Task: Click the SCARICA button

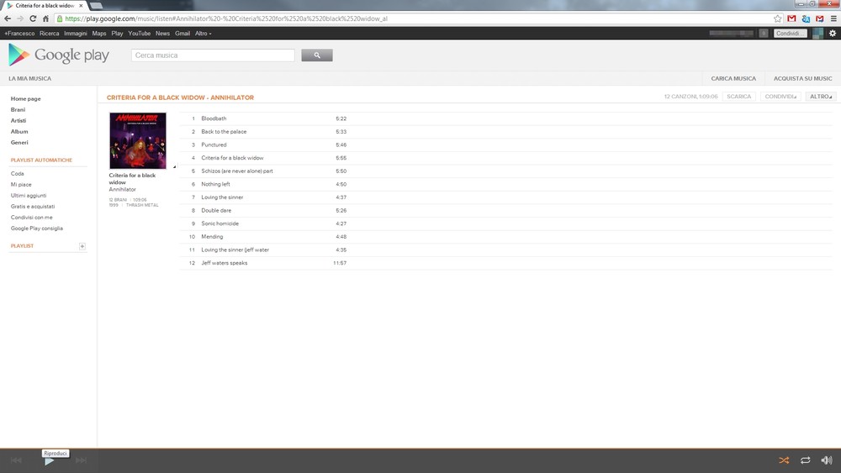Action: pyautogui.click(x=738, y=97)
